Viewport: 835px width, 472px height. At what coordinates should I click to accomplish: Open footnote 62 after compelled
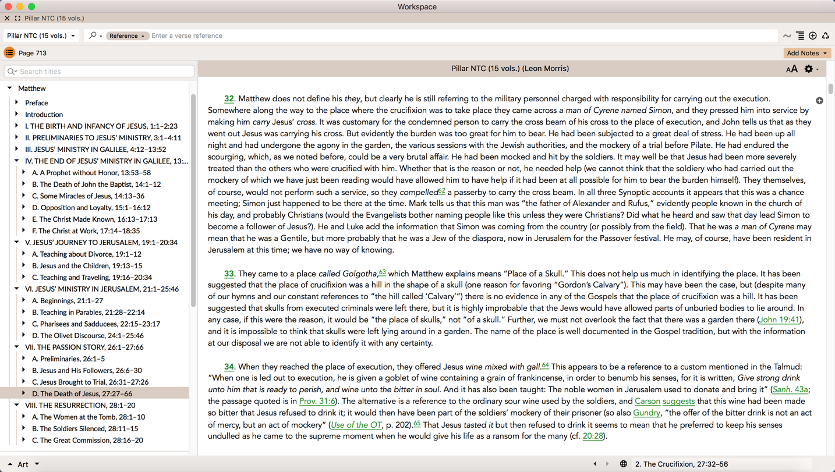441,190
